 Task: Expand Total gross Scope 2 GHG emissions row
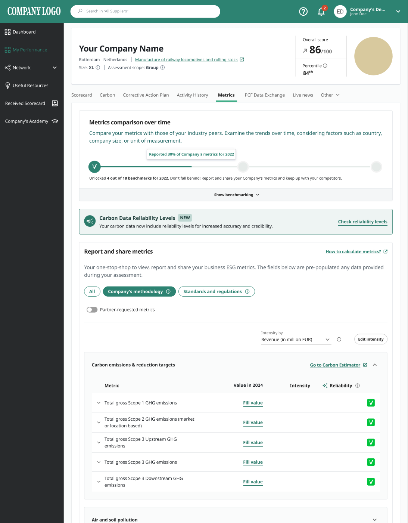coord(99,423)
